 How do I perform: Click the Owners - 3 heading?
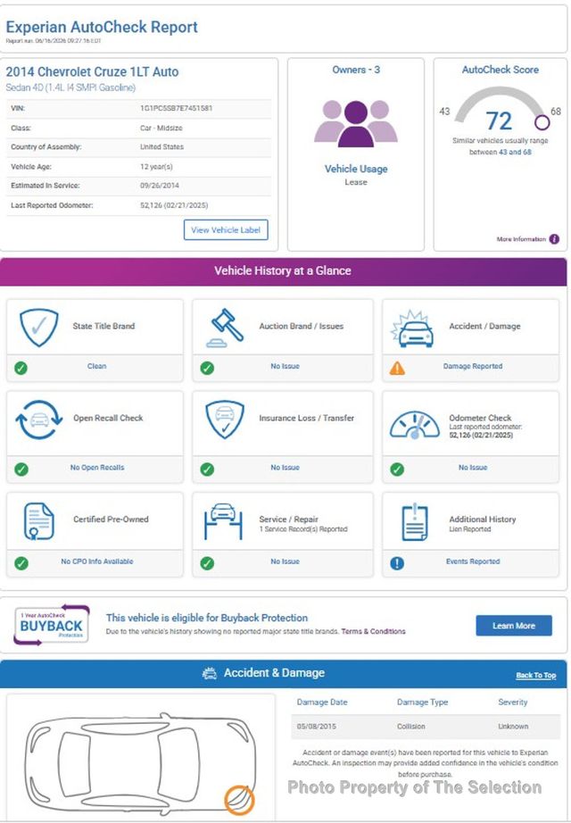point(356,70)
